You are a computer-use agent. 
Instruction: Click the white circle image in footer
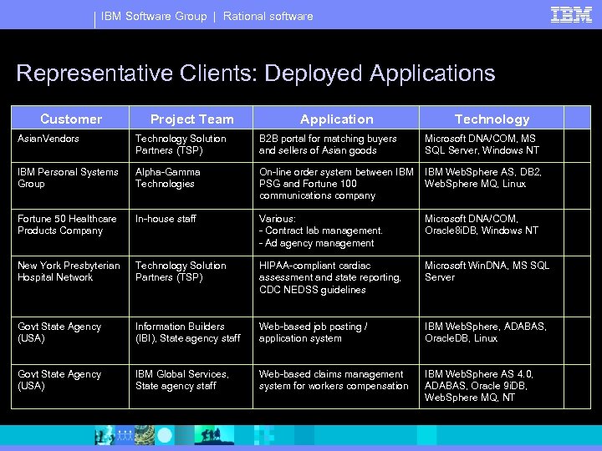click(x=165, y=436)
